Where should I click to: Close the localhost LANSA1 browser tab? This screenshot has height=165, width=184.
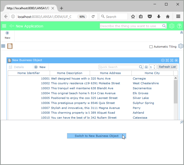(53, 8)
